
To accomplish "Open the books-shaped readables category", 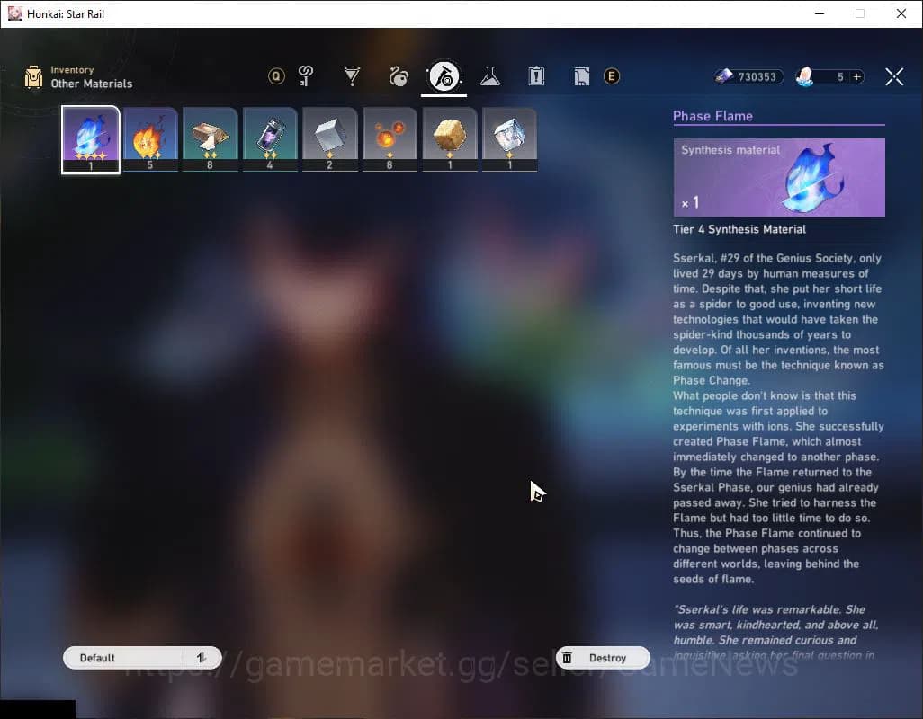I will point(581,76).
